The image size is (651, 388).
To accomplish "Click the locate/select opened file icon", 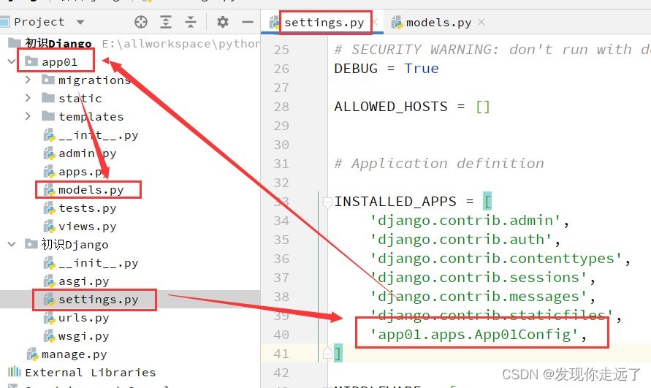I will pyautogui.click(x=141, y=22).
